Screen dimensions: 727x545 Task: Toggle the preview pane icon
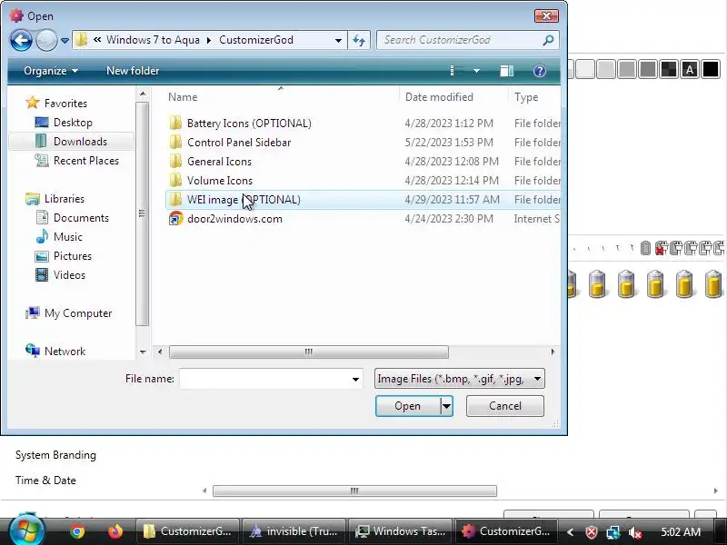coord(507,71)
